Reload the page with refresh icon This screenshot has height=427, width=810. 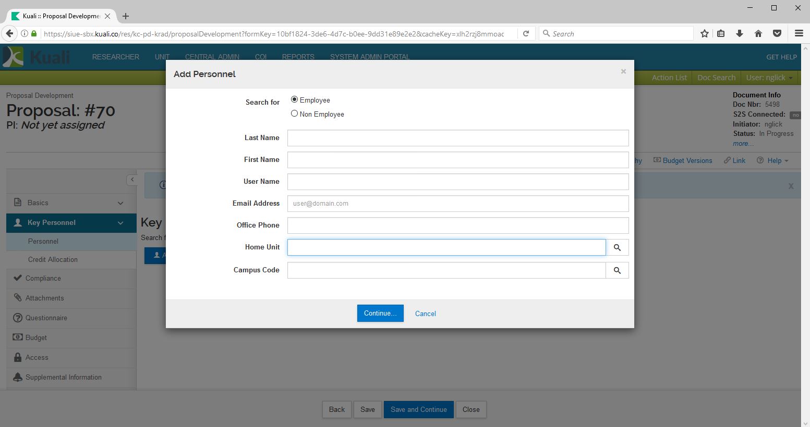526,33
